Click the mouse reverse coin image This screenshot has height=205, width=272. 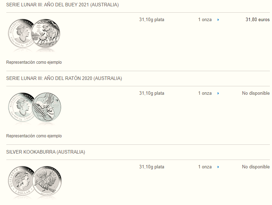click(47, 107)
